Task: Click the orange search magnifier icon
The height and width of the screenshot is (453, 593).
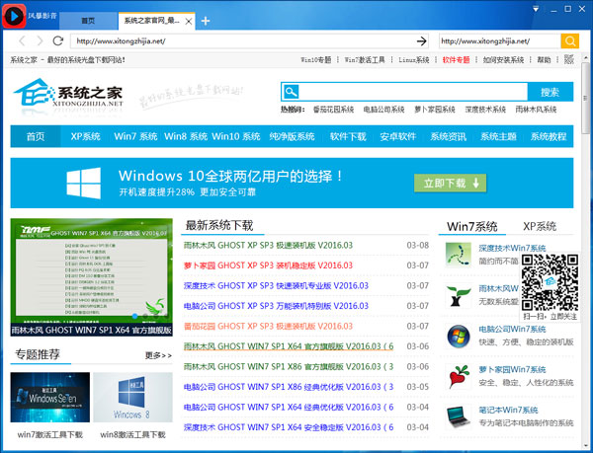Action: click(x=569, y=40)
